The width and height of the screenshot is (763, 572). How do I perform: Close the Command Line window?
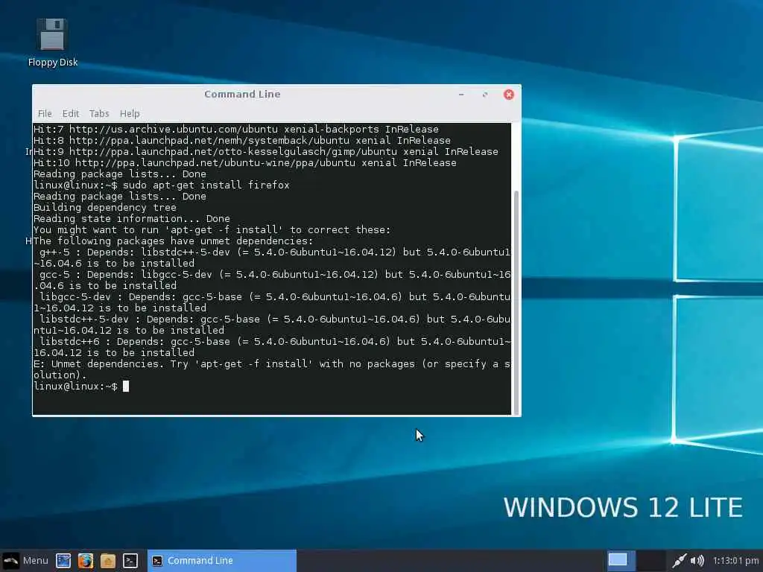coord(508,95)
